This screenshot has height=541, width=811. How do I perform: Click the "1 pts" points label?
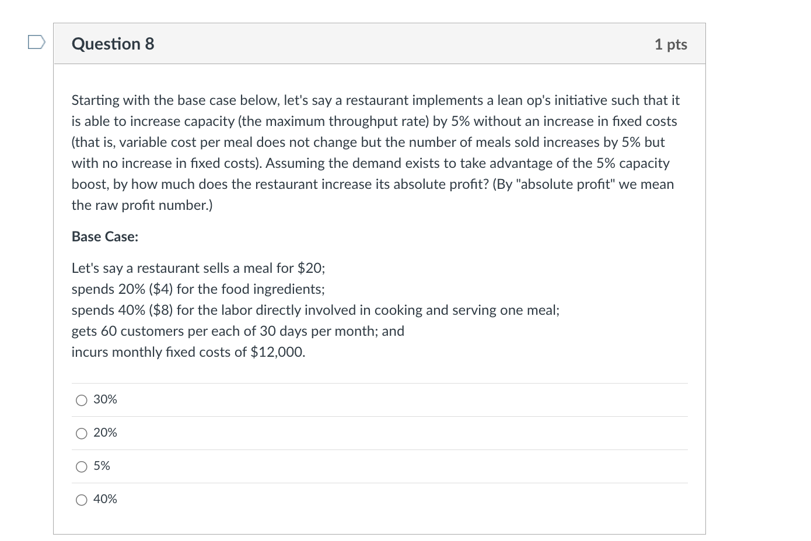coord(670,44)
